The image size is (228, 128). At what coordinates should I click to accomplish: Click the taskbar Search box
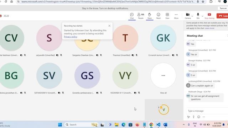(x=81, y=124)
